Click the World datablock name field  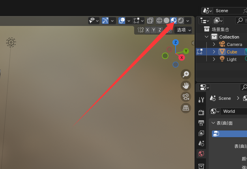click(x=234, y=111)
